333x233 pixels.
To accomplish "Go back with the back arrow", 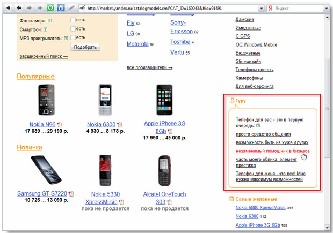I will 19,8.
